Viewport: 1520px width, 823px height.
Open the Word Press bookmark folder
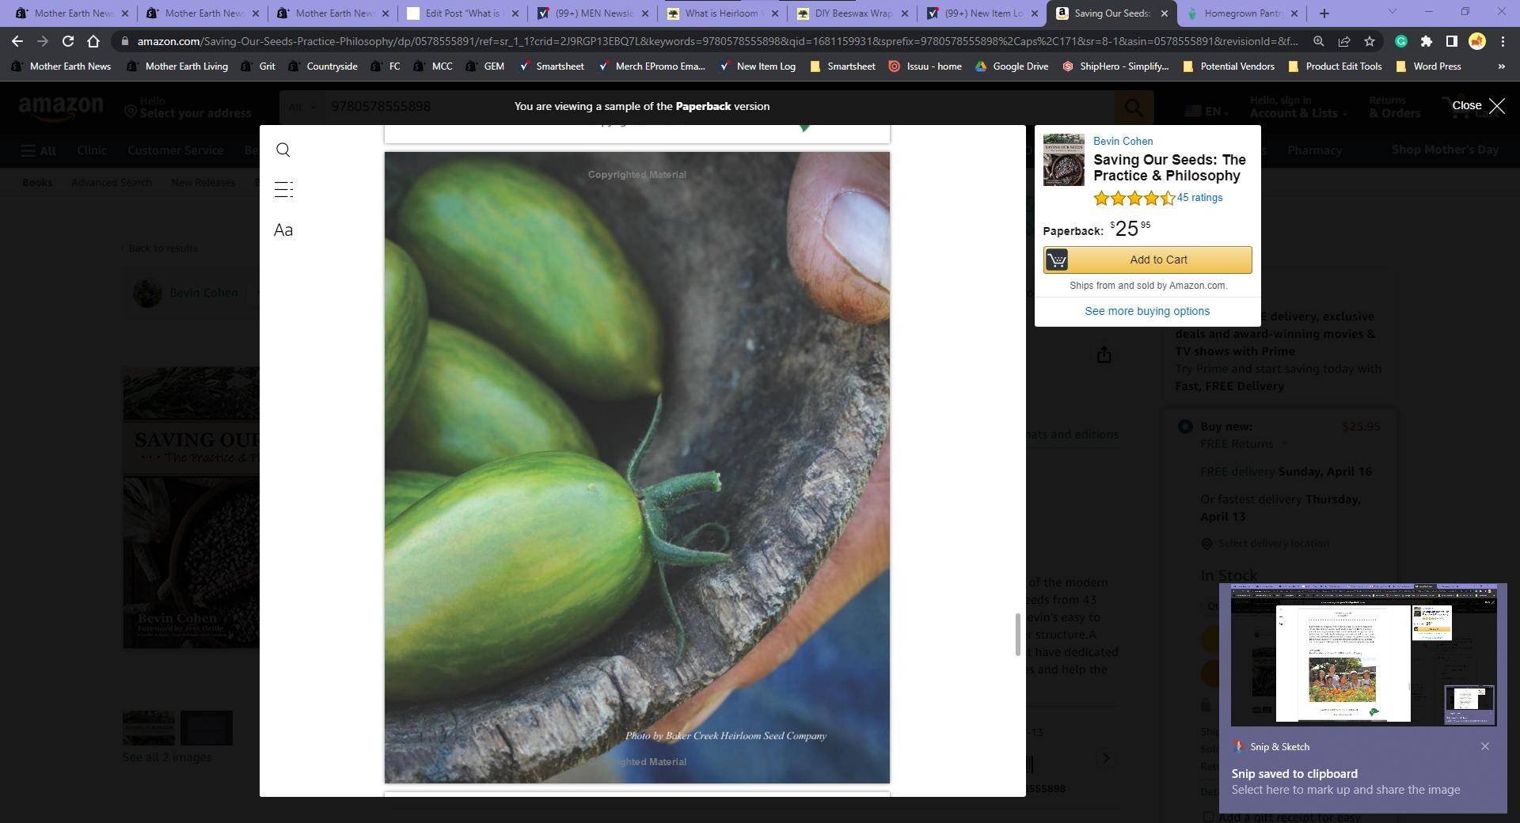tap(1429, 66)
